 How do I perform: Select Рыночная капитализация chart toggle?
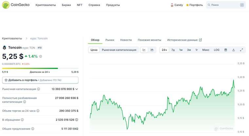[x=119, y=50]
